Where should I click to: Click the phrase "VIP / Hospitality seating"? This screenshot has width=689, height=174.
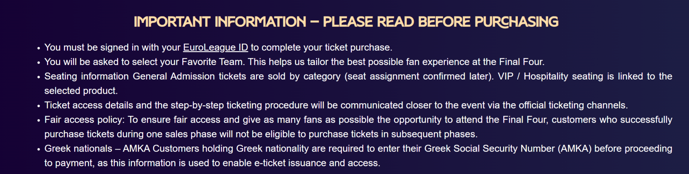pos(550,76)
